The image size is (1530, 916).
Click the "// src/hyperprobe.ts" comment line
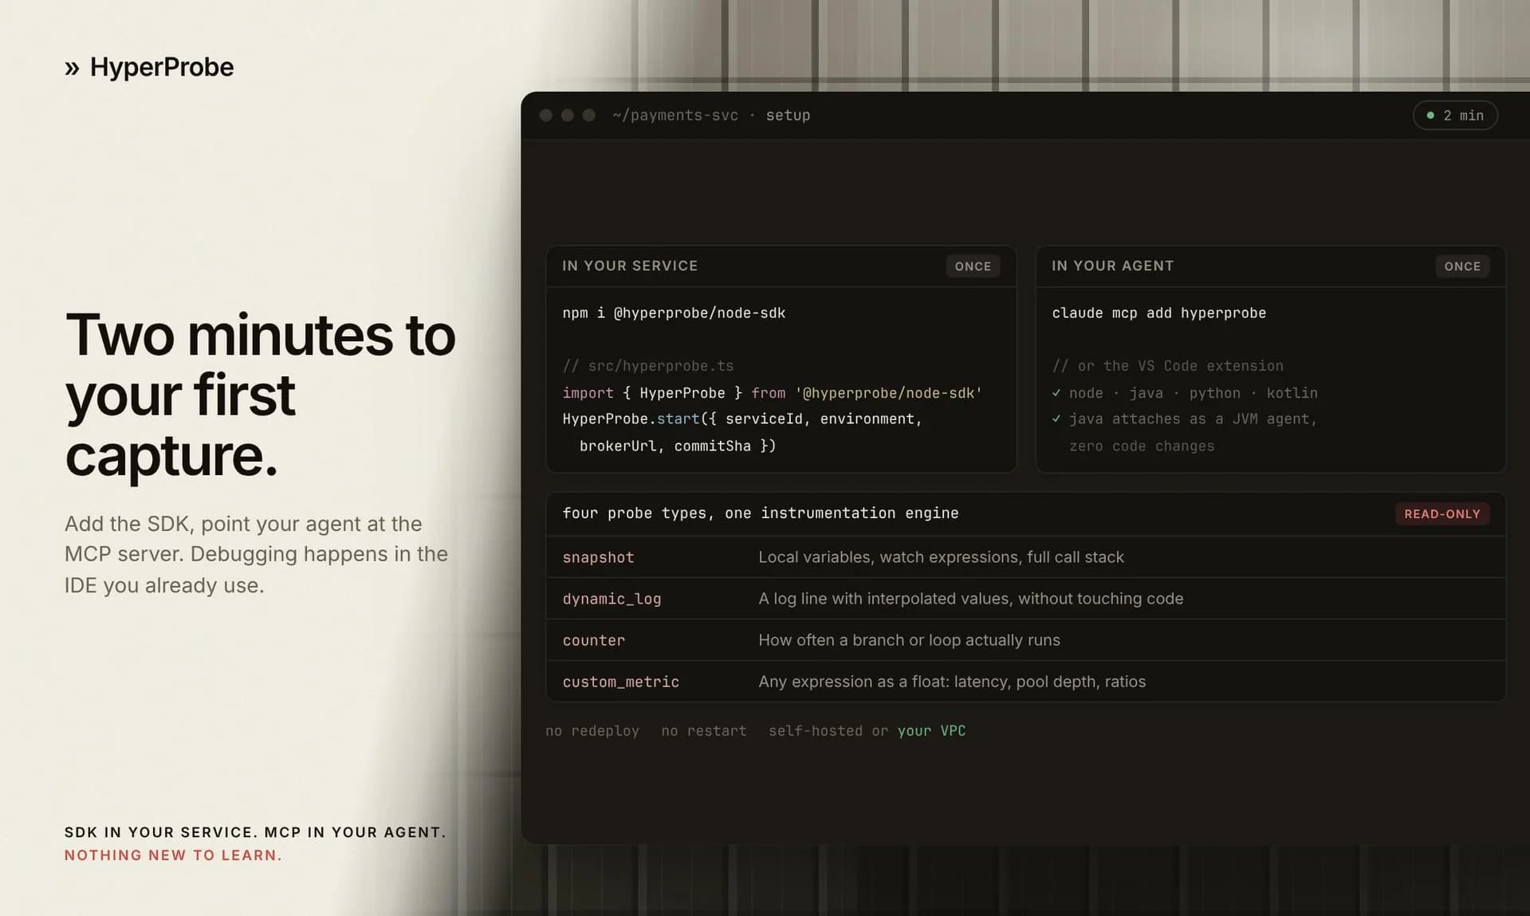(x=647, y=366)
